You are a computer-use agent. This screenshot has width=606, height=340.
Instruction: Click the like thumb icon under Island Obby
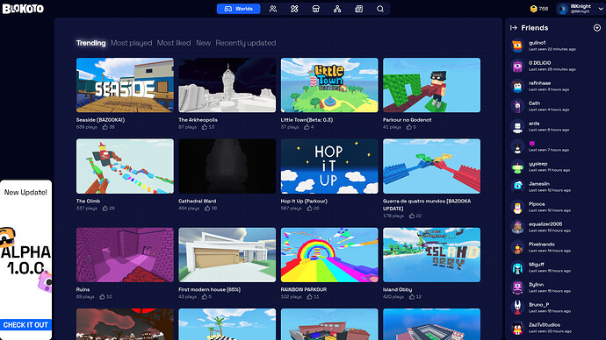pyautogui.click(x=412, y=296)
